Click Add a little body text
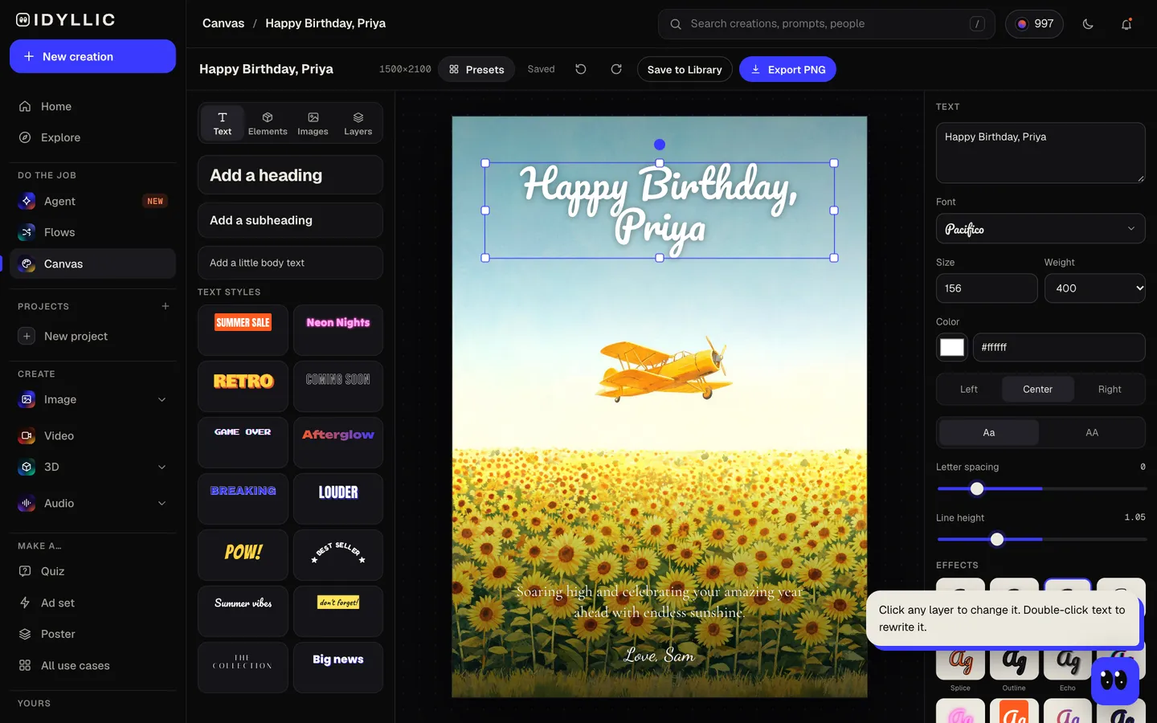Screen dimensions: 1157x723 tap(290, 263)
